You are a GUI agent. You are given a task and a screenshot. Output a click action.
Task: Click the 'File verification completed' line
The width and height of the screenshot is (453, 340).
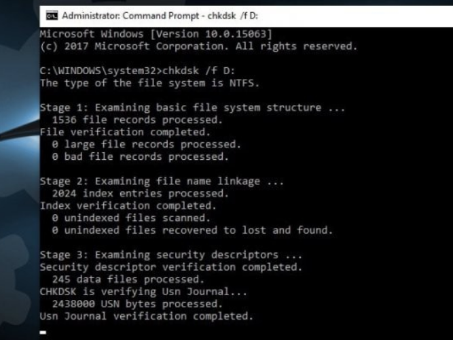(126, 132)
